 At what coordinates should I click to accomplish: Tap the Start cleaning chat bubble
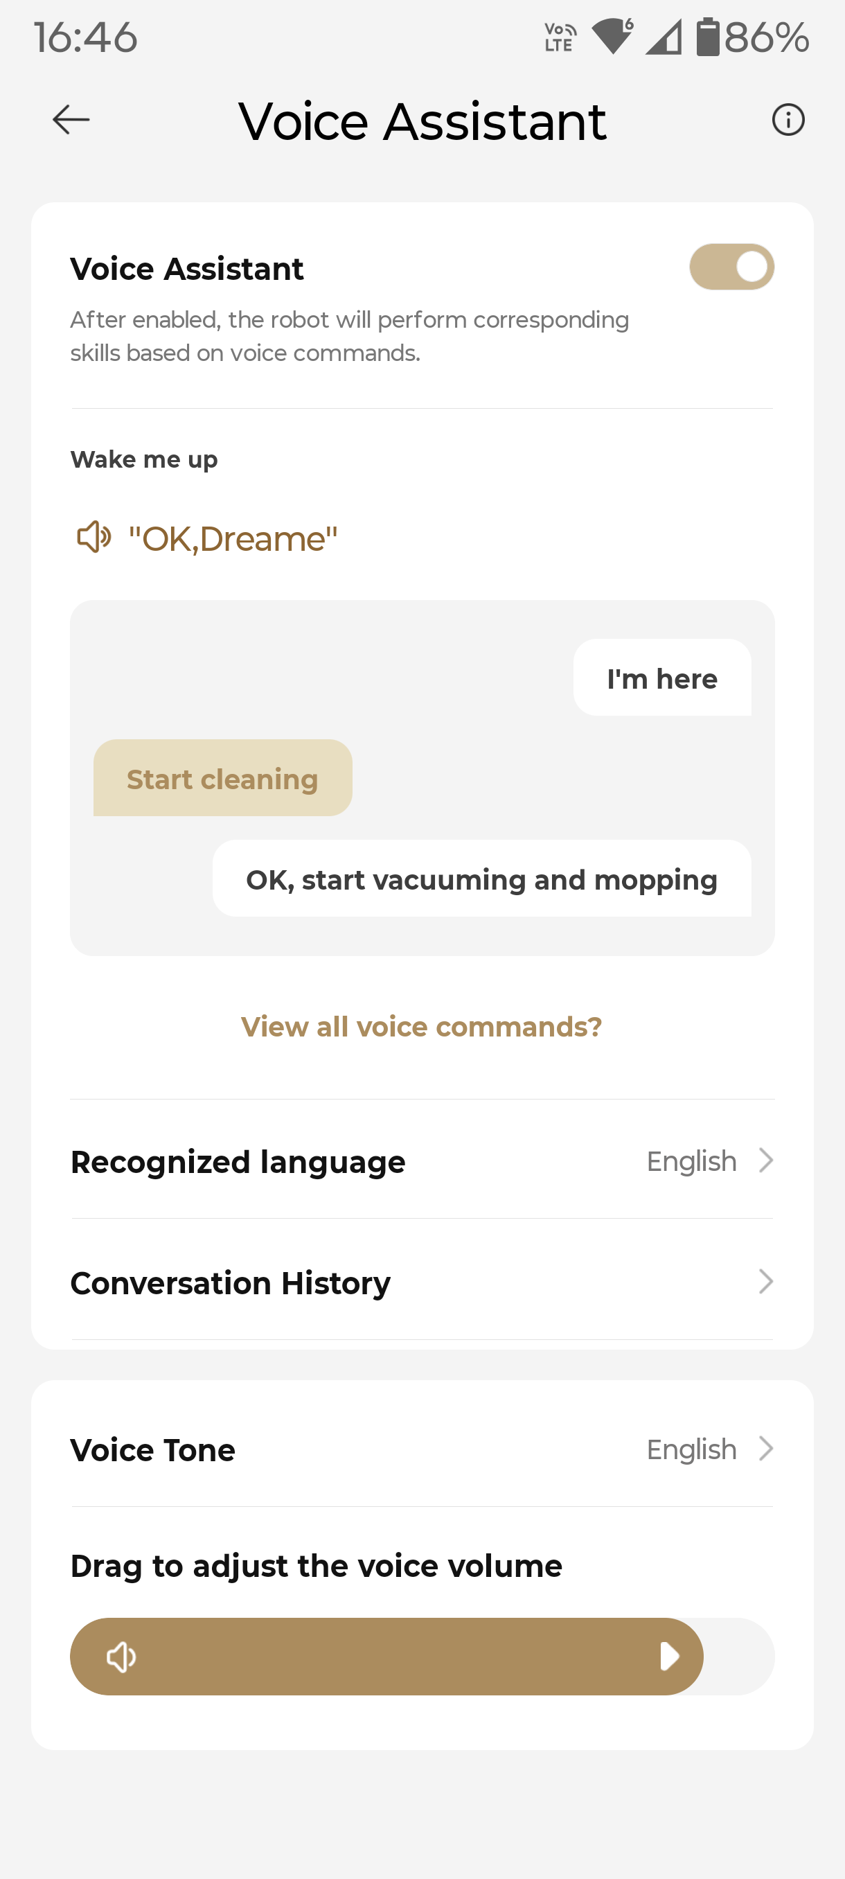pyautogui.click(x=222, y=778)
